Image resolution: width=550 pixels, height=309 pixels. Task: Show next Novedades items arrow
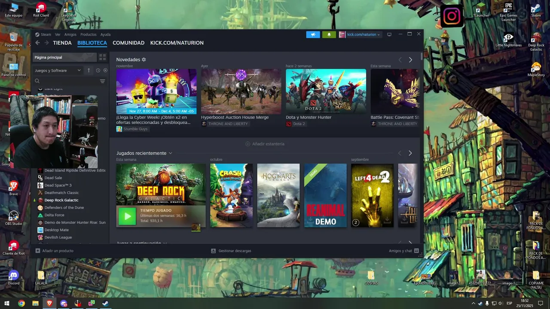[x=410, y=60]
